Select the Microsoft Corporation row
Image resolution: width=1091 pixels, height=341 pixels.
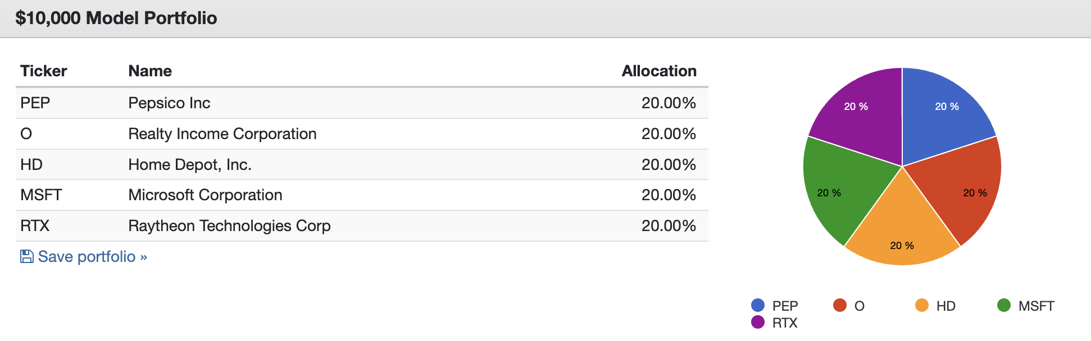[x=362, y=195]
